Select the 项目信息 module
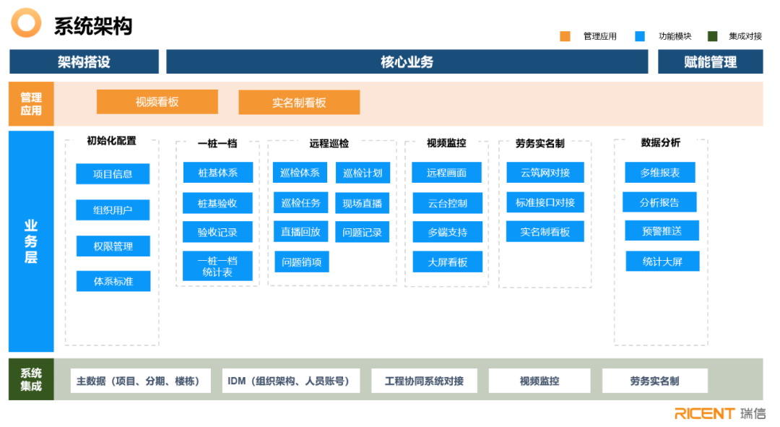This screenshot has height=427, width=780. (x=113, y=173)
